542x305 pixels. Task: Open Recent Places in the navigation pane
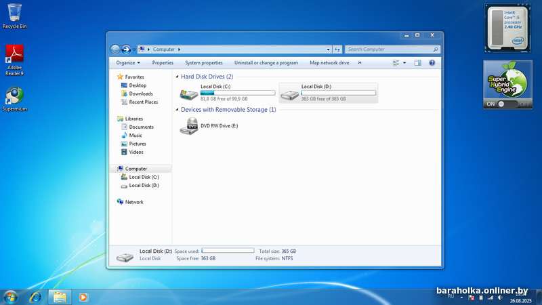144,102
